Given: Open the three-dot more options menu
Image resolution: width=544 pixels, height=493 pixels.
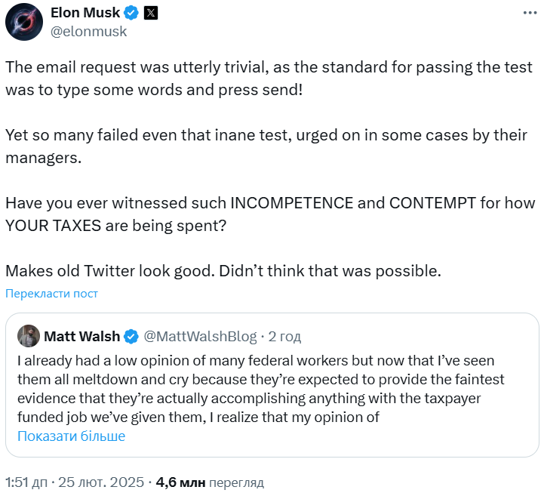Looking at the screenshot, I should click(530, 14).
